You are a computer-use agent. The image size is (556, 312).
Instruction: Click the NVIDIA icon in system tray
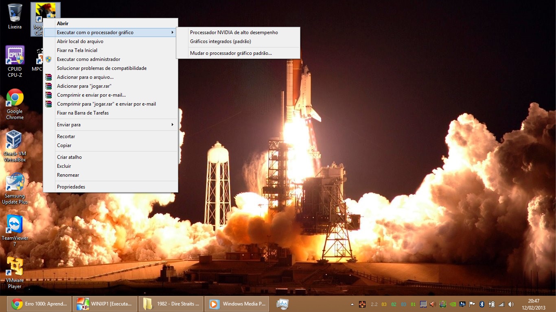point(453,304)
